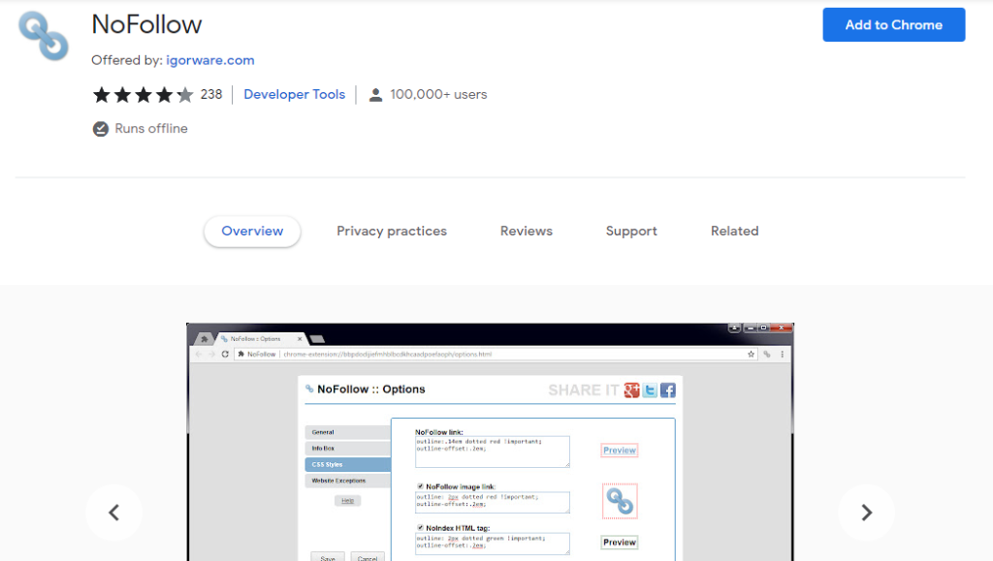
Task: Share via the Google+ icon
Action: click(631, 390)
